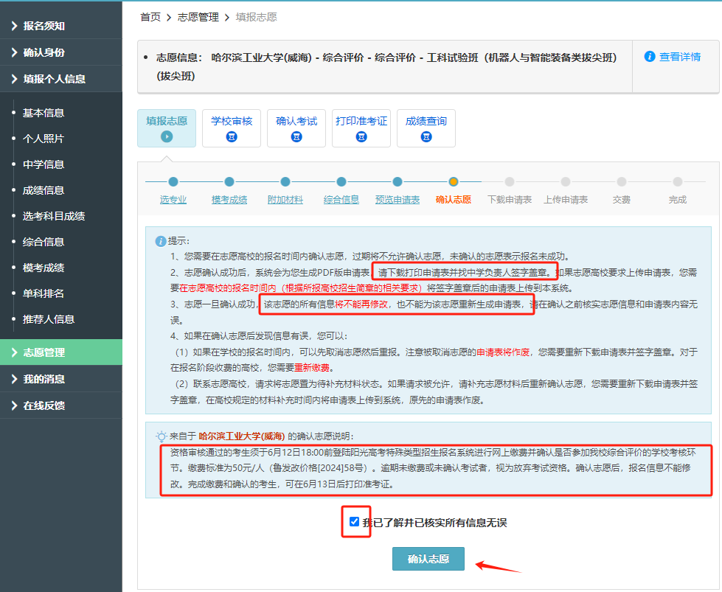Go to 首页 in the breadcrumb
This screenshot has width=722, height=592.
point(150,17)
